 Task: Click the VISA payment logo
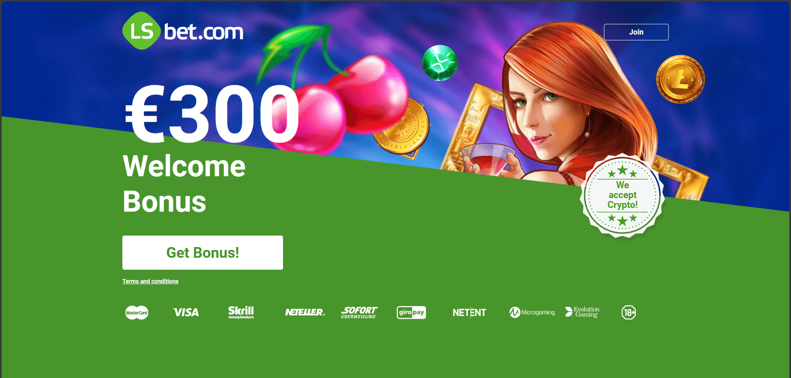[186, 313]
